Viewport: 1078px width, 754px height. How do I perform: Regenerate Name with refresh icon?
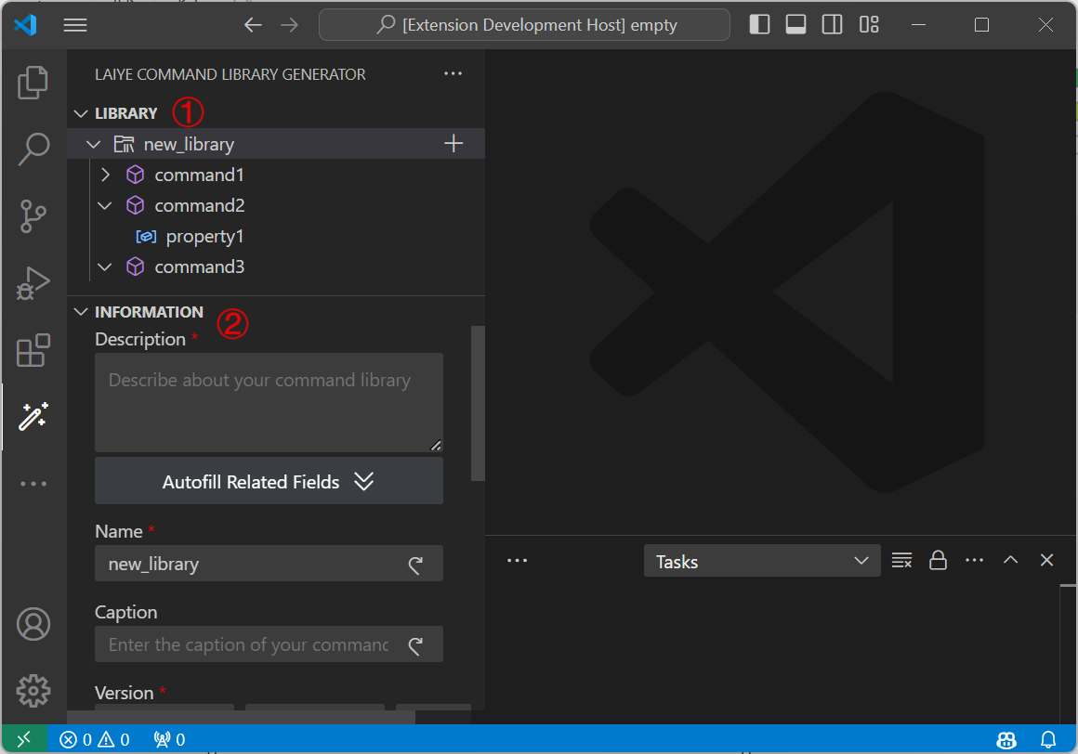(x=415, y=565)
